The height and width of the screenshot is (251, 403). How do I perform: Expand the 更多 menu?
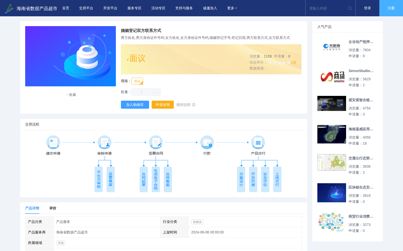[232, 8]
